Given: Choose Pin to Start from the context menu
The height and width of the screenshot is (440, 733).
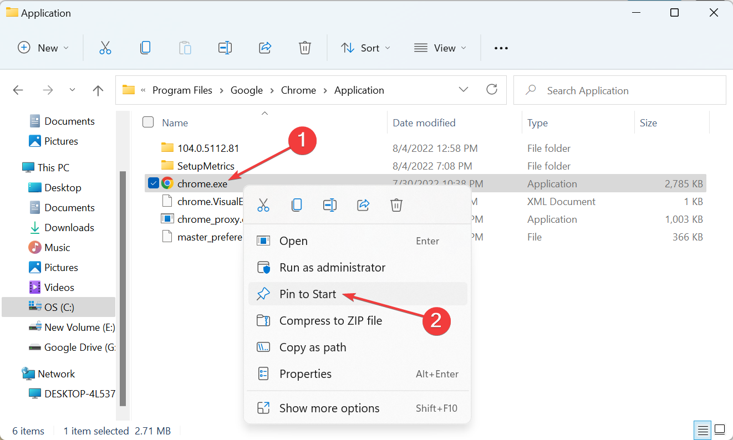Looking at the screenshot, I should [x=308, y=294].
